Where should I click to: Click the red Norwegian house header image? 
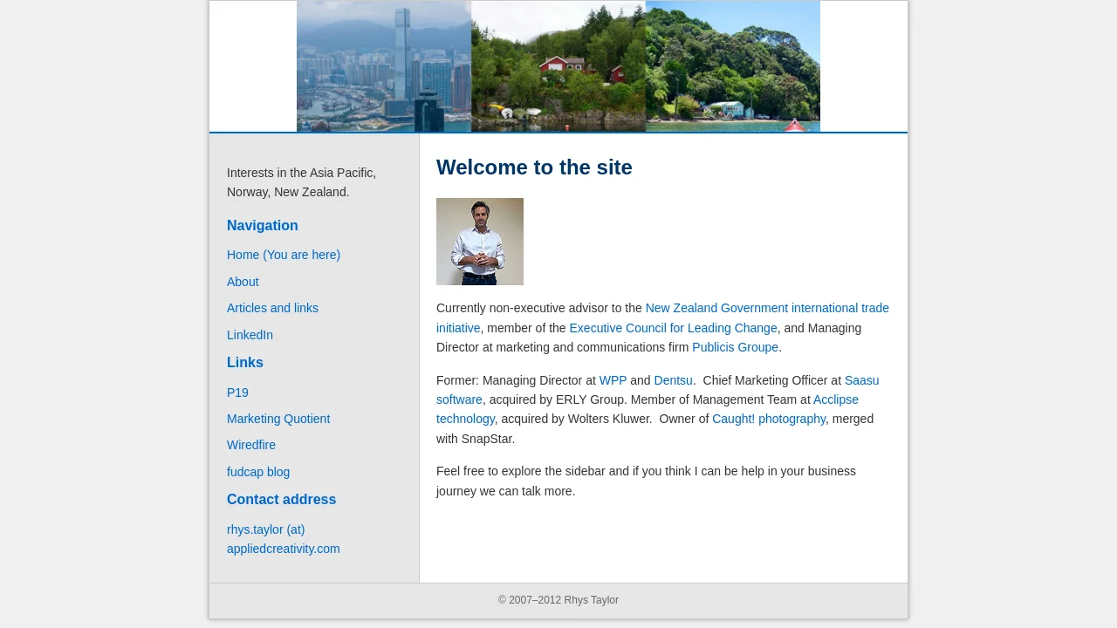[x=558, y=66]
